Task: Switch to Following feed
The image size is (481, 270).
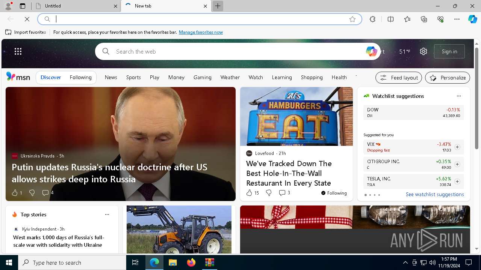Action: (80, 77)
